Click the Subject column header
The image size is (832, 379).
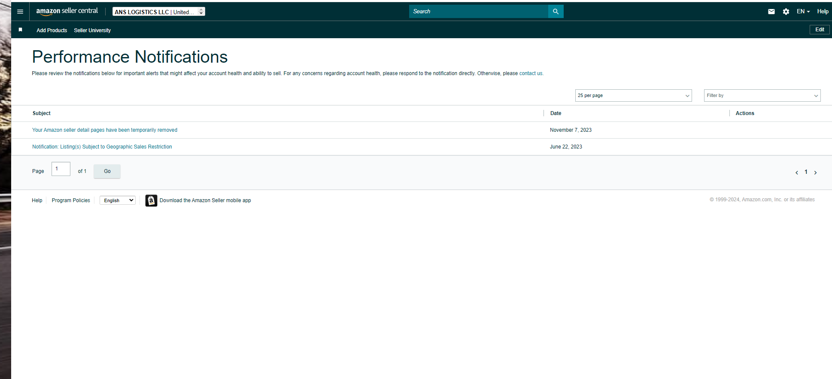(42, 113)
